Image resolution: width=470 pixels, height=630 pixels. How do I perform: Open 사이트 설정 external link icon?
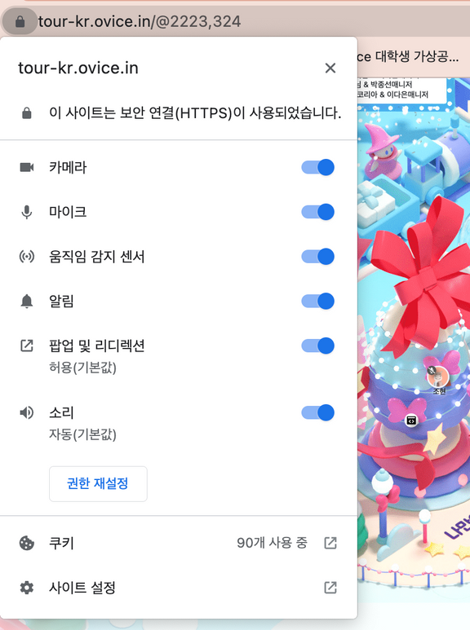pyautogui.click(x=330, y=588)
